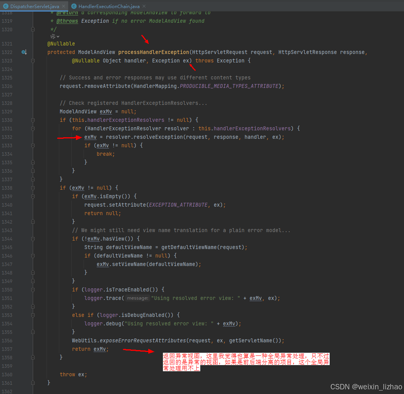Screen dimensions: 404x394
Task: Click the override gutter icon on line 1322
Action: coord(24,52)
